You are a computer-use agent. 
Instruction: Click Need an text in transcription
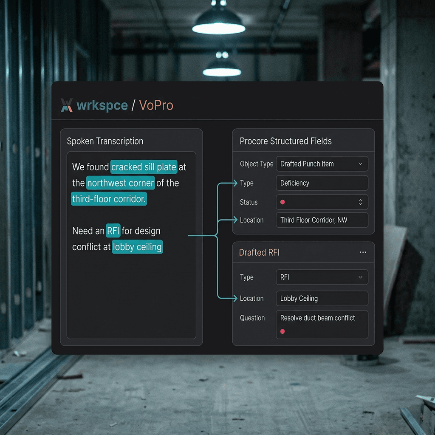pos(88,231)
